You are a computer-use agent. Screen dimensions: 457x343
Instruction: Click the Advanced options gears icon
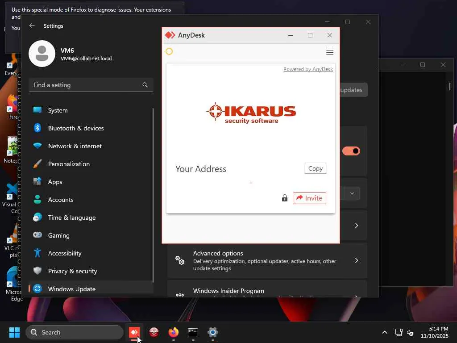click(180, 260)
